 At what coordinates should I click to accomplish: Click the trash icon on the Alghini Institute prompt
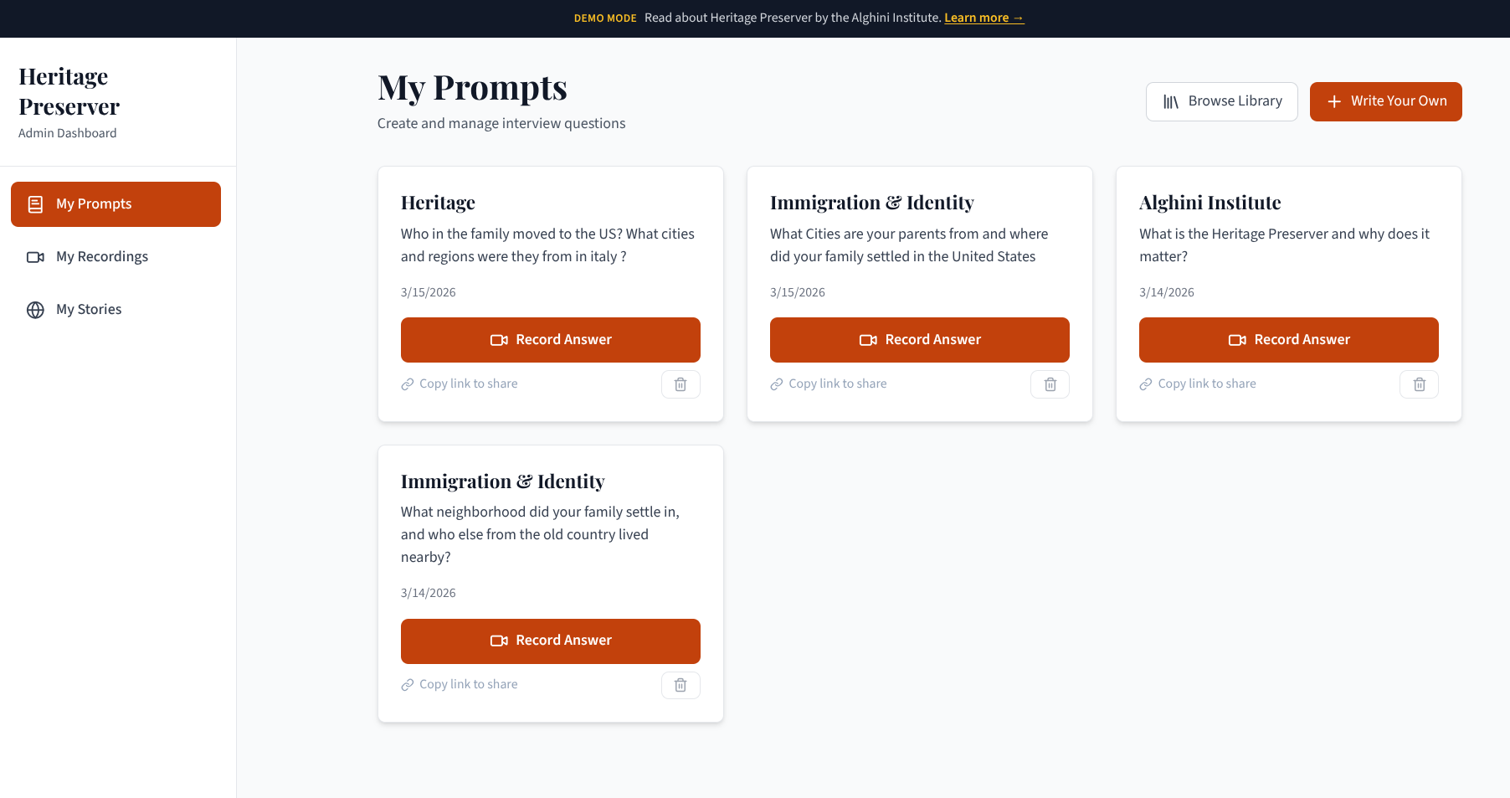pos(1419,384)
